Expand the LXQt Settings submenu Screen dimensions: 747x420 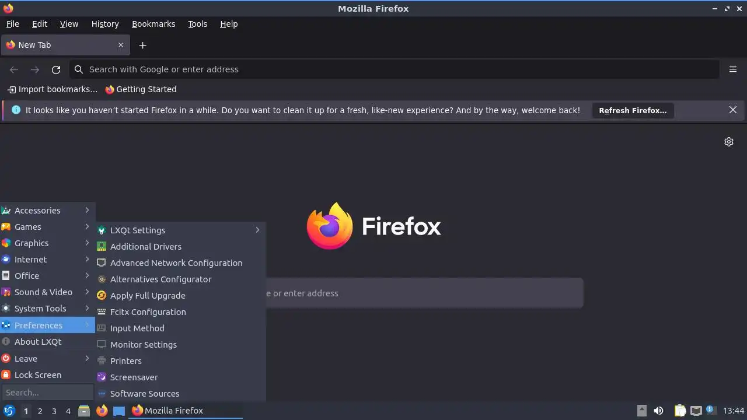point(180,230)
